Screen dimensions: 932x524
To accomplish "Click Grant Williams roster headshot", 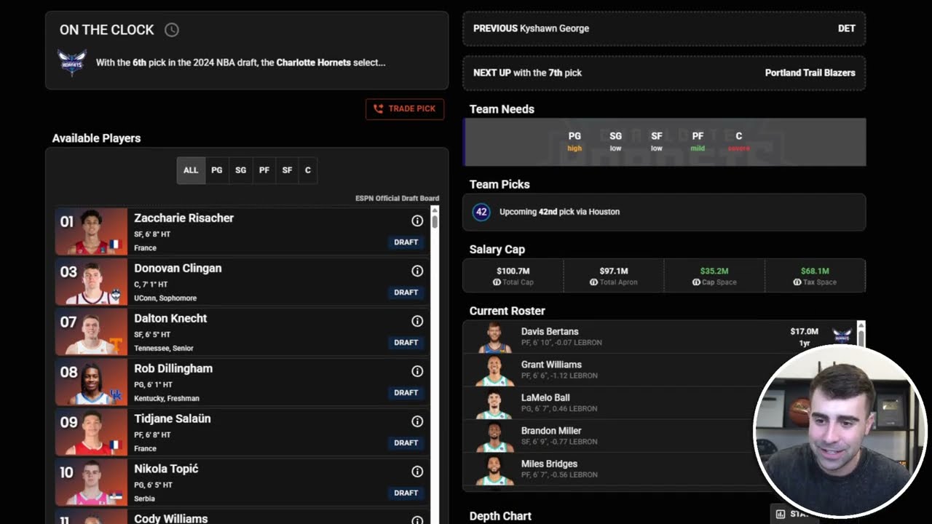I will (x=495, y=370).
